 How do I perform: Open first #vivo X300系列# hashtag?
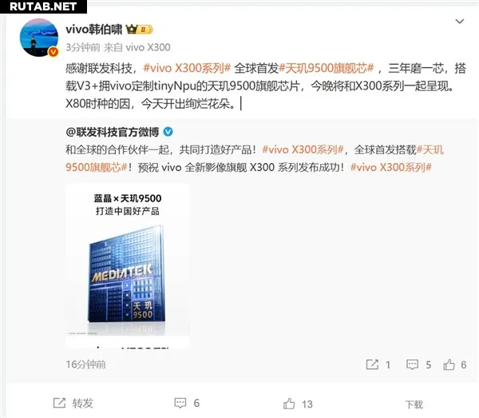(187, 68)
